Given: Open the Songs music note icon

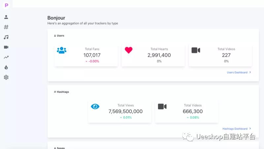Looking at the screenshot, I should 6,37.
